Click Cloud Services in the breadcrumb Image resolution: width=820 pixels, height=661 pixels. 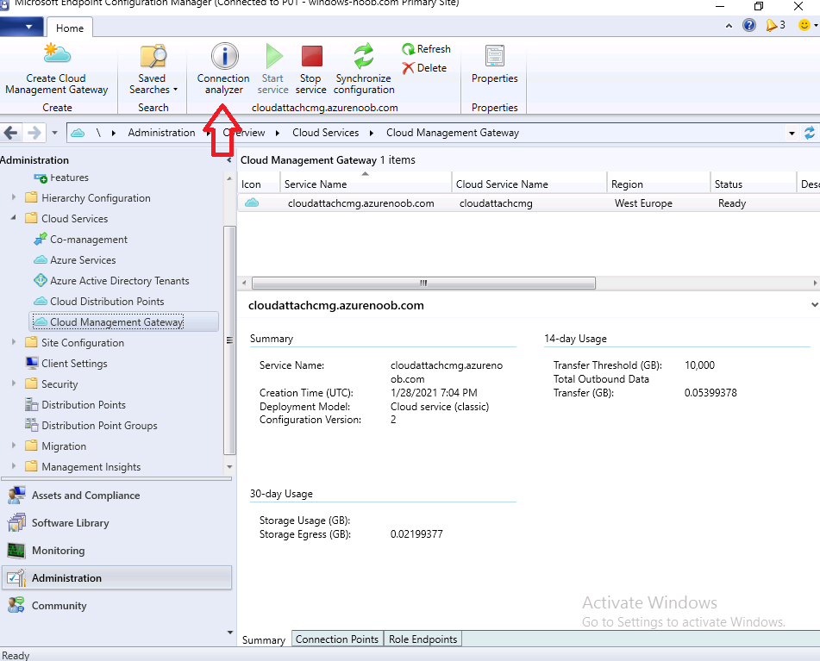click(x=325, y=133)
